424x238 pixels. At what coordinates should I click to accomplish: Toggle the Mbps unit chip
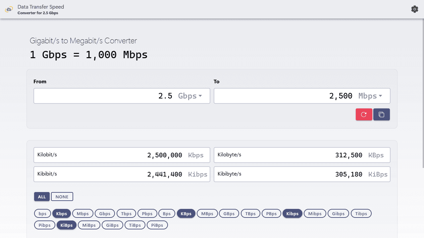click(83, 214)
